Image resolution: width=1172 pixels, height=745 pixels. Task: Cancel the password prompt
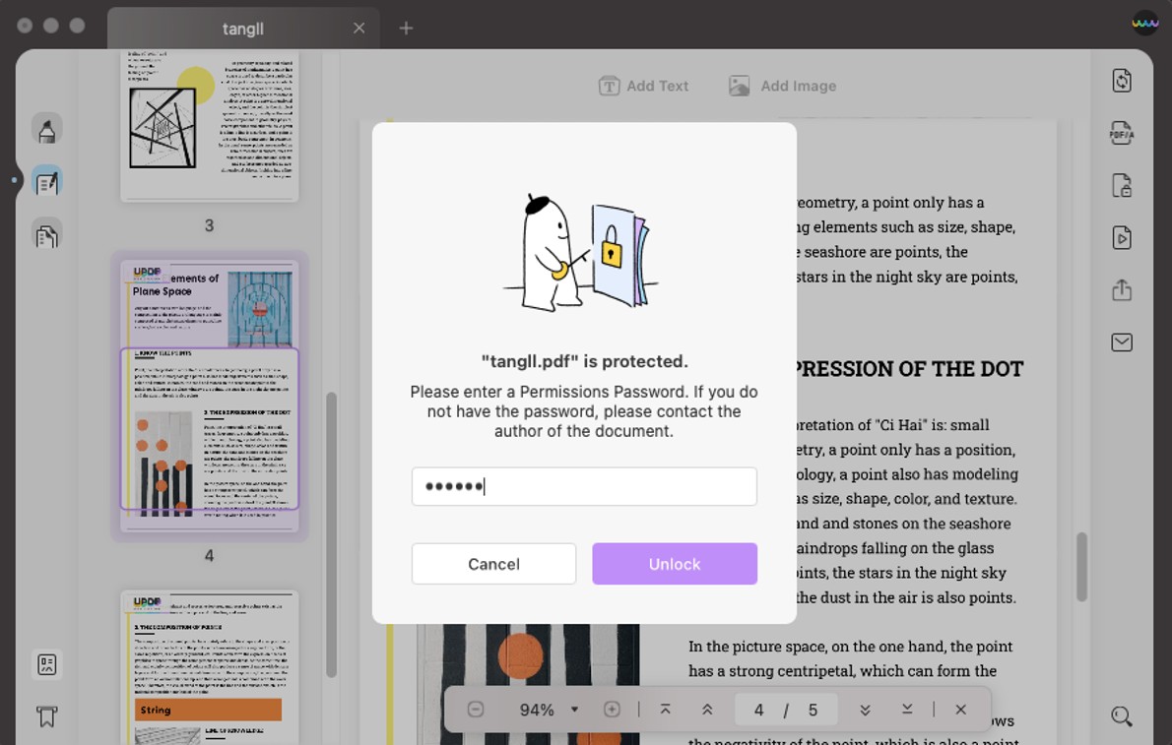point(493,564)
